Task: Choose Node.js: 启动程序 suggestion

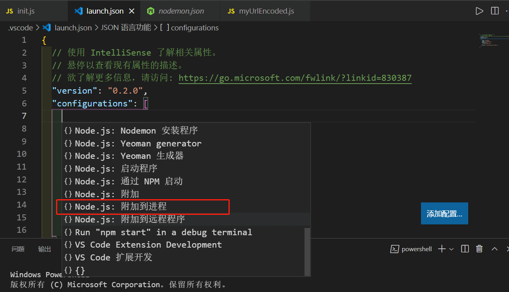Action: 186,168
